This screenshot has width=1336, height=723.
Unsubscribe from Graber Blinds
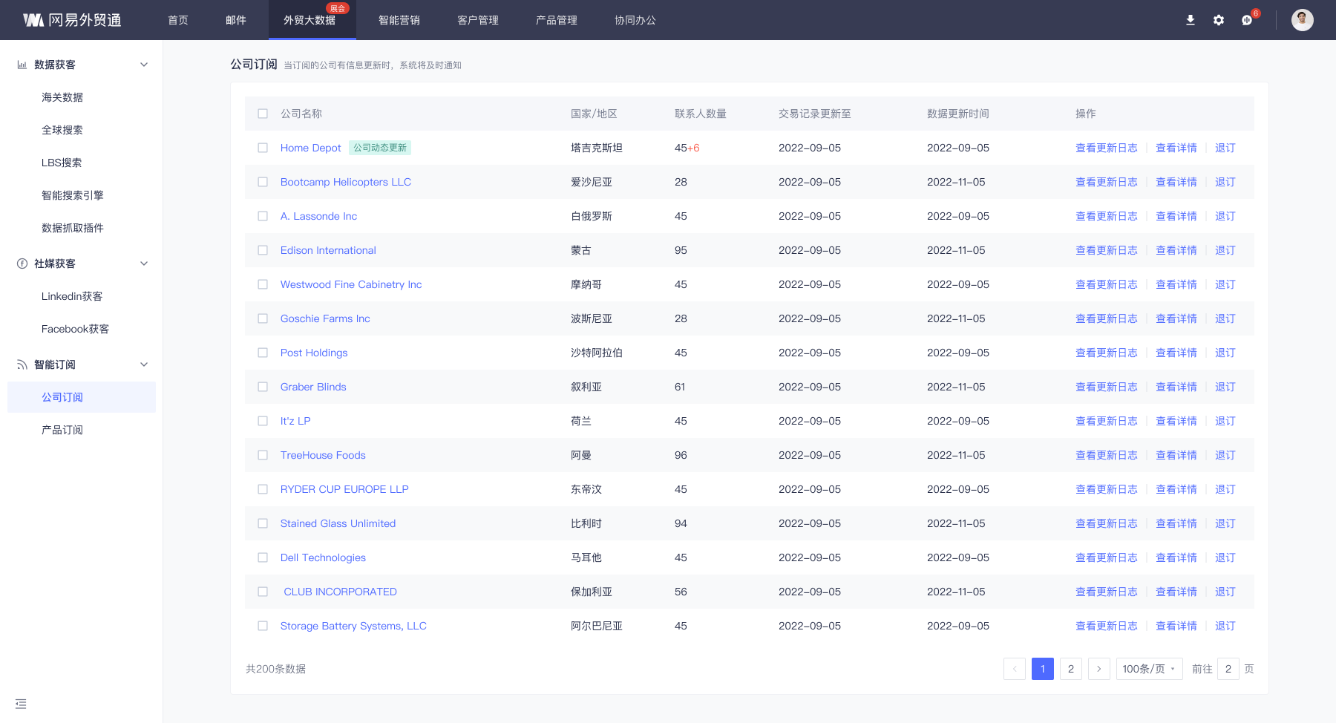[1225, 387]
